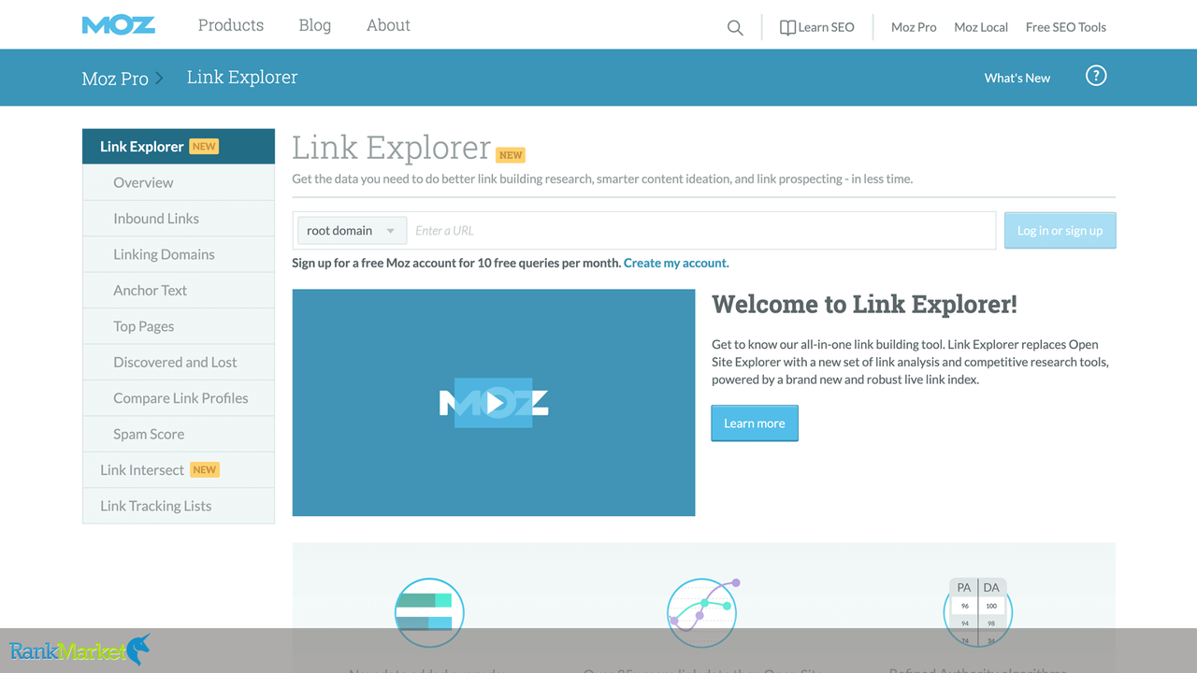Select Inbound Links in sidebar
This screenshot has width=1197, height=673.
click(179, 219)
